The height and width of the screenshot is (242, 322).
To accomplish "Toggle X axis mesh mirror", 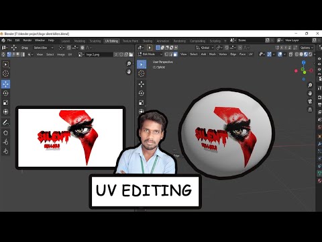I will tap(282, 48).
